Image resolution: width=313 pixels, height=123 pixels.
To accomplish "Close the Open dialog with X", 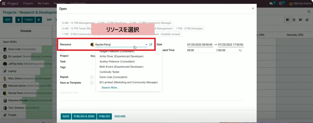I will point(253,8).
